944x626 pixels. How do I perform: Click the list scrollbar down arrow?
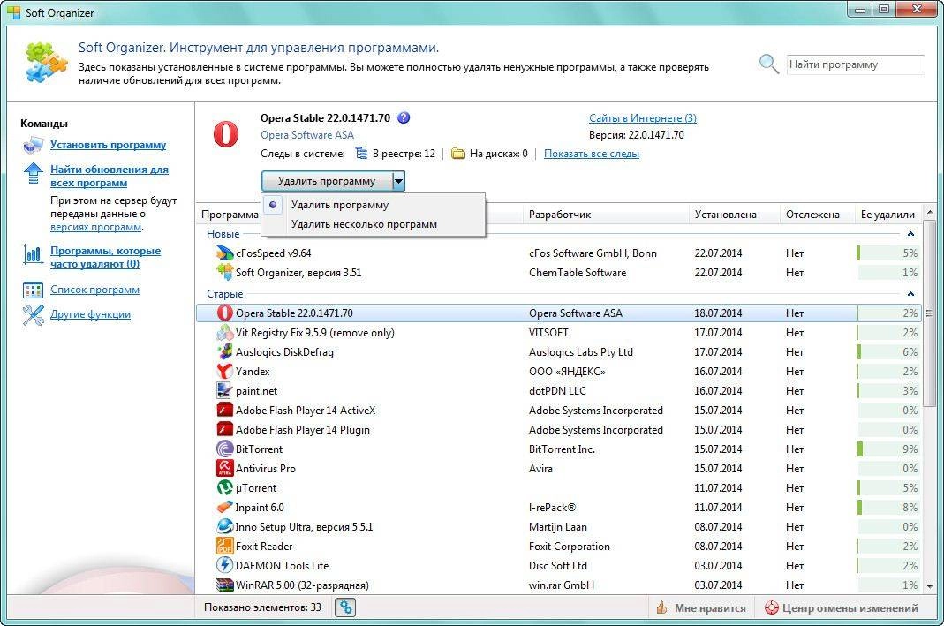click(x=930, y=585)
